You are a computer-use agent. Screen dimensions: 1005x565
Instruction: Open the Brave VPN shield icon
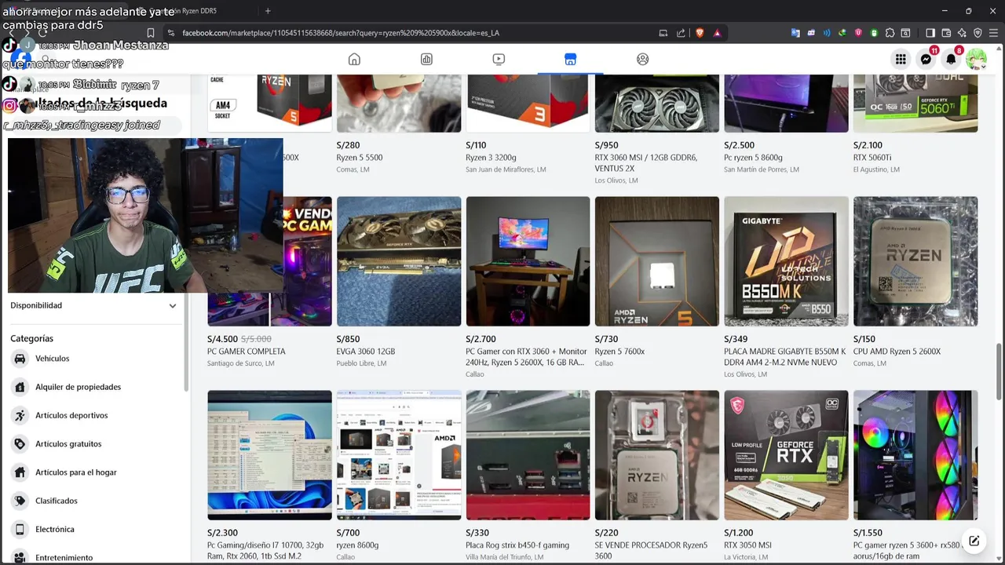coord(978,33)
